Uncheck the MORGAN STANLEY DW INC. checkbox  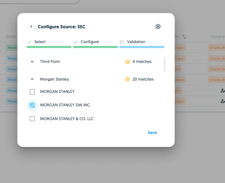pyautogui.click(x=32, y=105)
